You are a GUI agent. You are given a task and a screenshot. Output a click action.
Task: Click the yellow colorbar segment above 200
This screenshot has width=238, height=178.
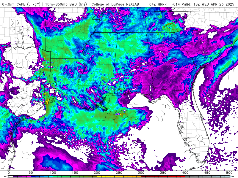pyautogui.click(x=99, y=177)
